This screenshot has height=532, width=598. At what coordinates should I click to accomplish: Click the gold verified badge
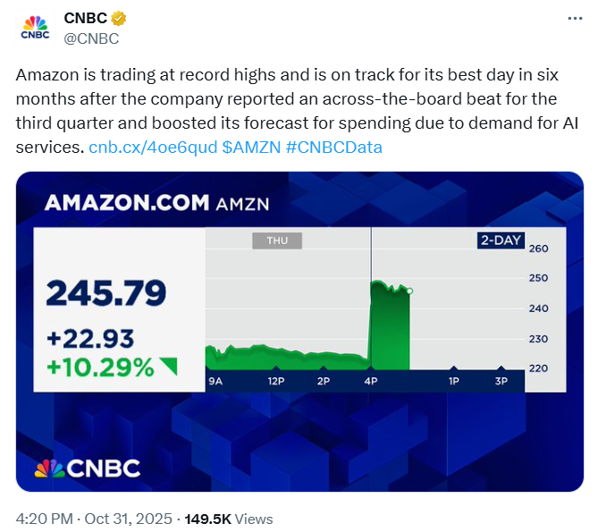(118, 18)
